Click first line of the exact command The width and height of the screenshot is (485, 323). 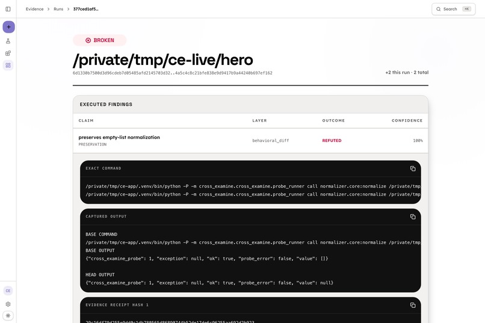click(x=253, y=186)
